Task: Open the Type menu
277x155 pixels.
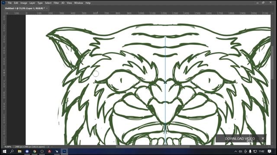Action: (40, 3)
